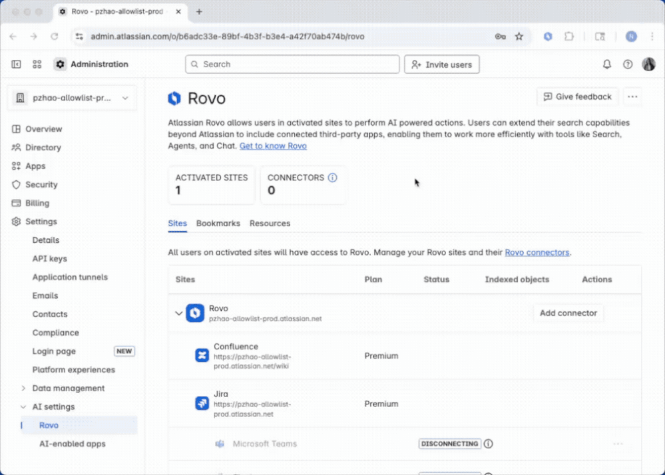
Task: Bookmark this page with the star icon
Action: pos(519,37)
